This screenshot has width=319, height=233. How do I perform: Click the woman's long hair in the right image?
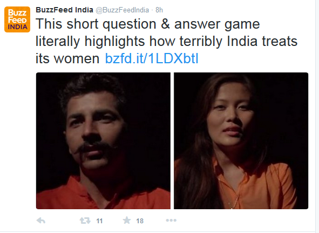tap(195, 167)
